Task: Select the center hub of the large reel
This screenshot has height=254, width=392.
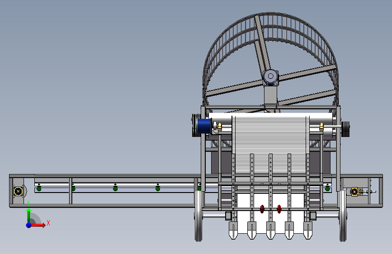Action: point(270,76)
